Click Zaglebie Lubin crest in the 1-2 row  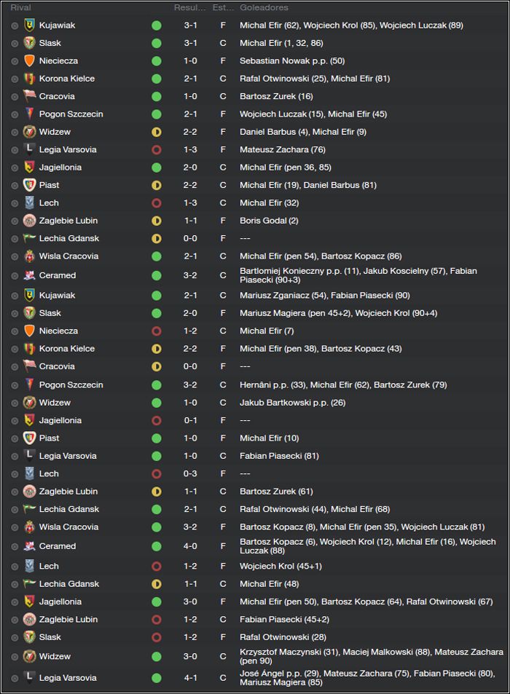pyautogui.click(x=29, y=619)
